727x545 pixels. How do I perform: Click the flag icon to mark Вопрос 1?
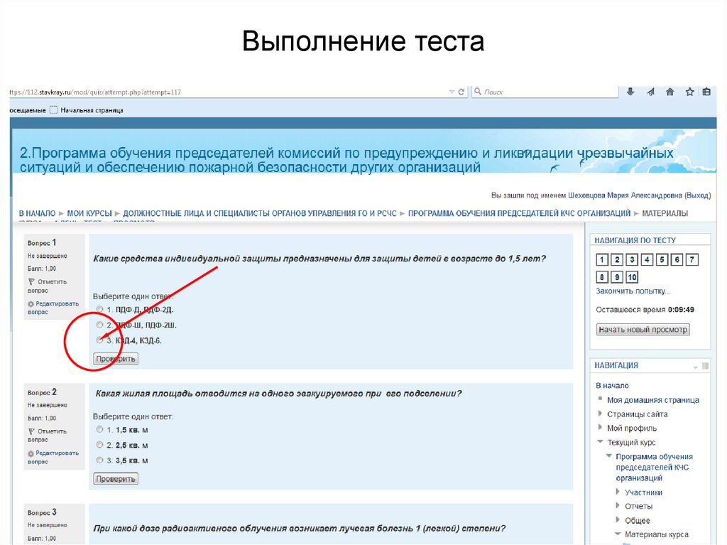pos(31,281)
